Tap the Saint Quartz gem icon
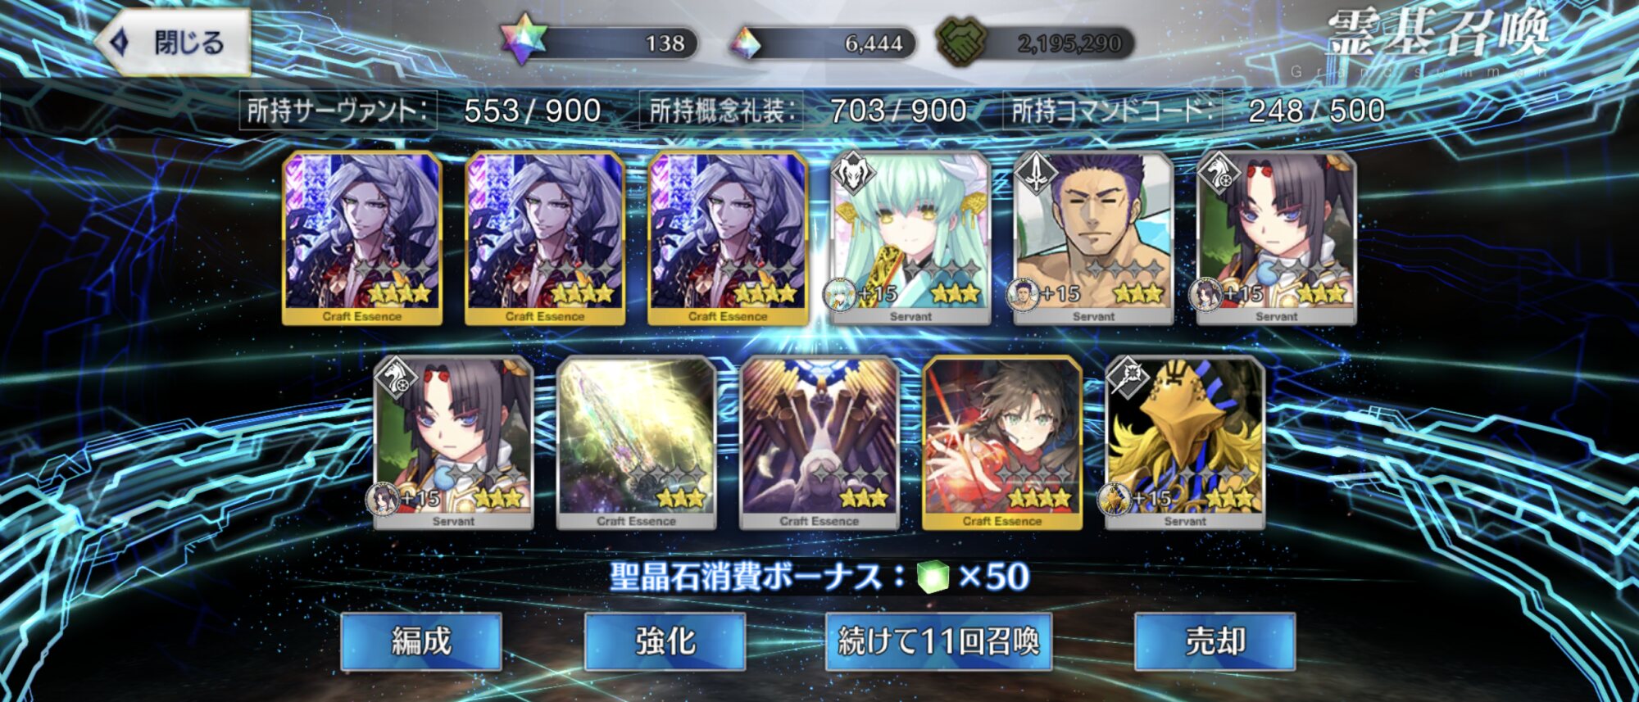Image resolution: width=1639 pixels, height=702 pixels. pos(746,43)
